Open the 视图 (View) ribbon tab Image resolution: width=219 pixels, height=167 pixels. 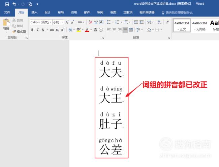[113, 12]
